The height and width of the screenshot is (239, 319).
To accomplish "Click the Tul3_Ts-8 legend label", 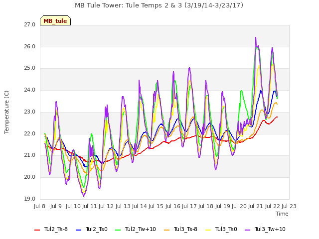I will click(185, 229).
